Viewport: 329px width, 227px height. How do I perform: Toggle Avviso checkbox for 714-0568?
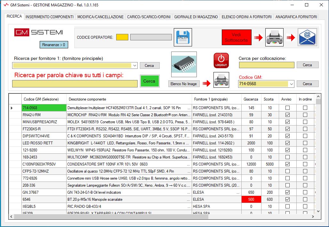click(287, 108)
